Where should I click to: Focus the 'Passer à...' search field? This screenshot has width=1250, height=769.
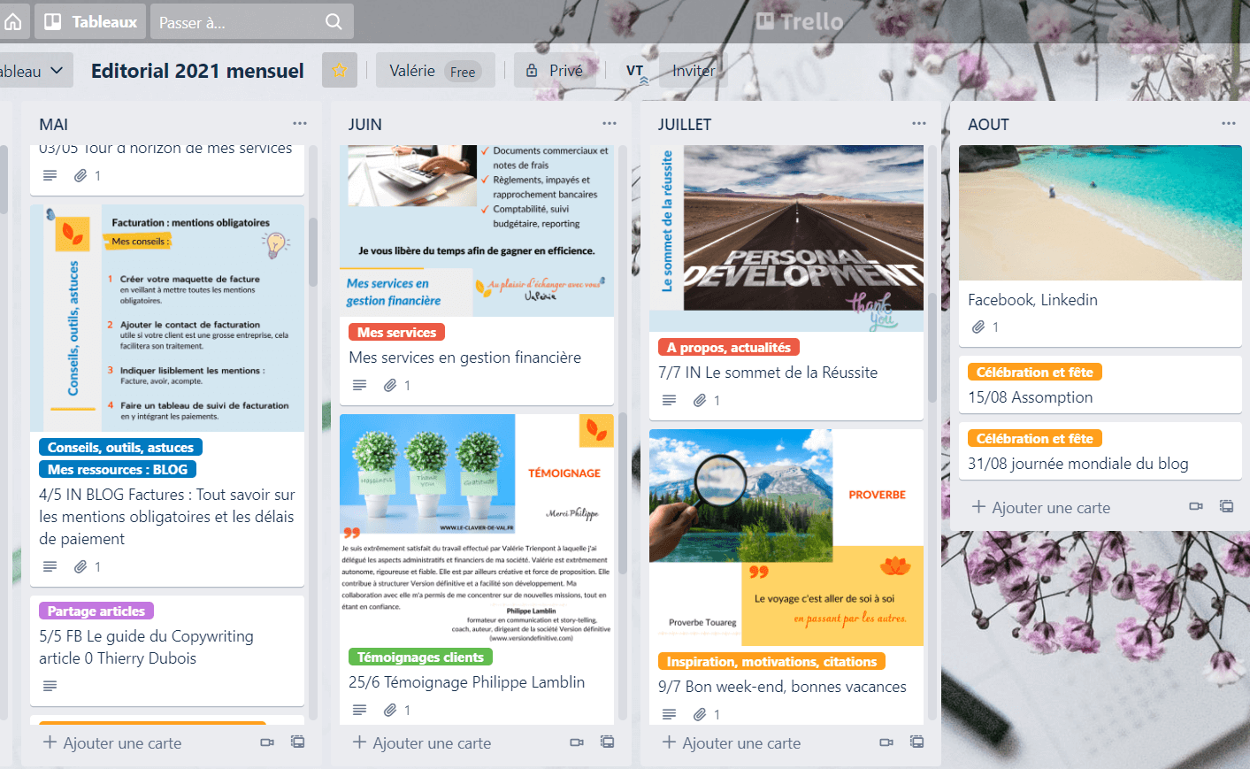252,21
